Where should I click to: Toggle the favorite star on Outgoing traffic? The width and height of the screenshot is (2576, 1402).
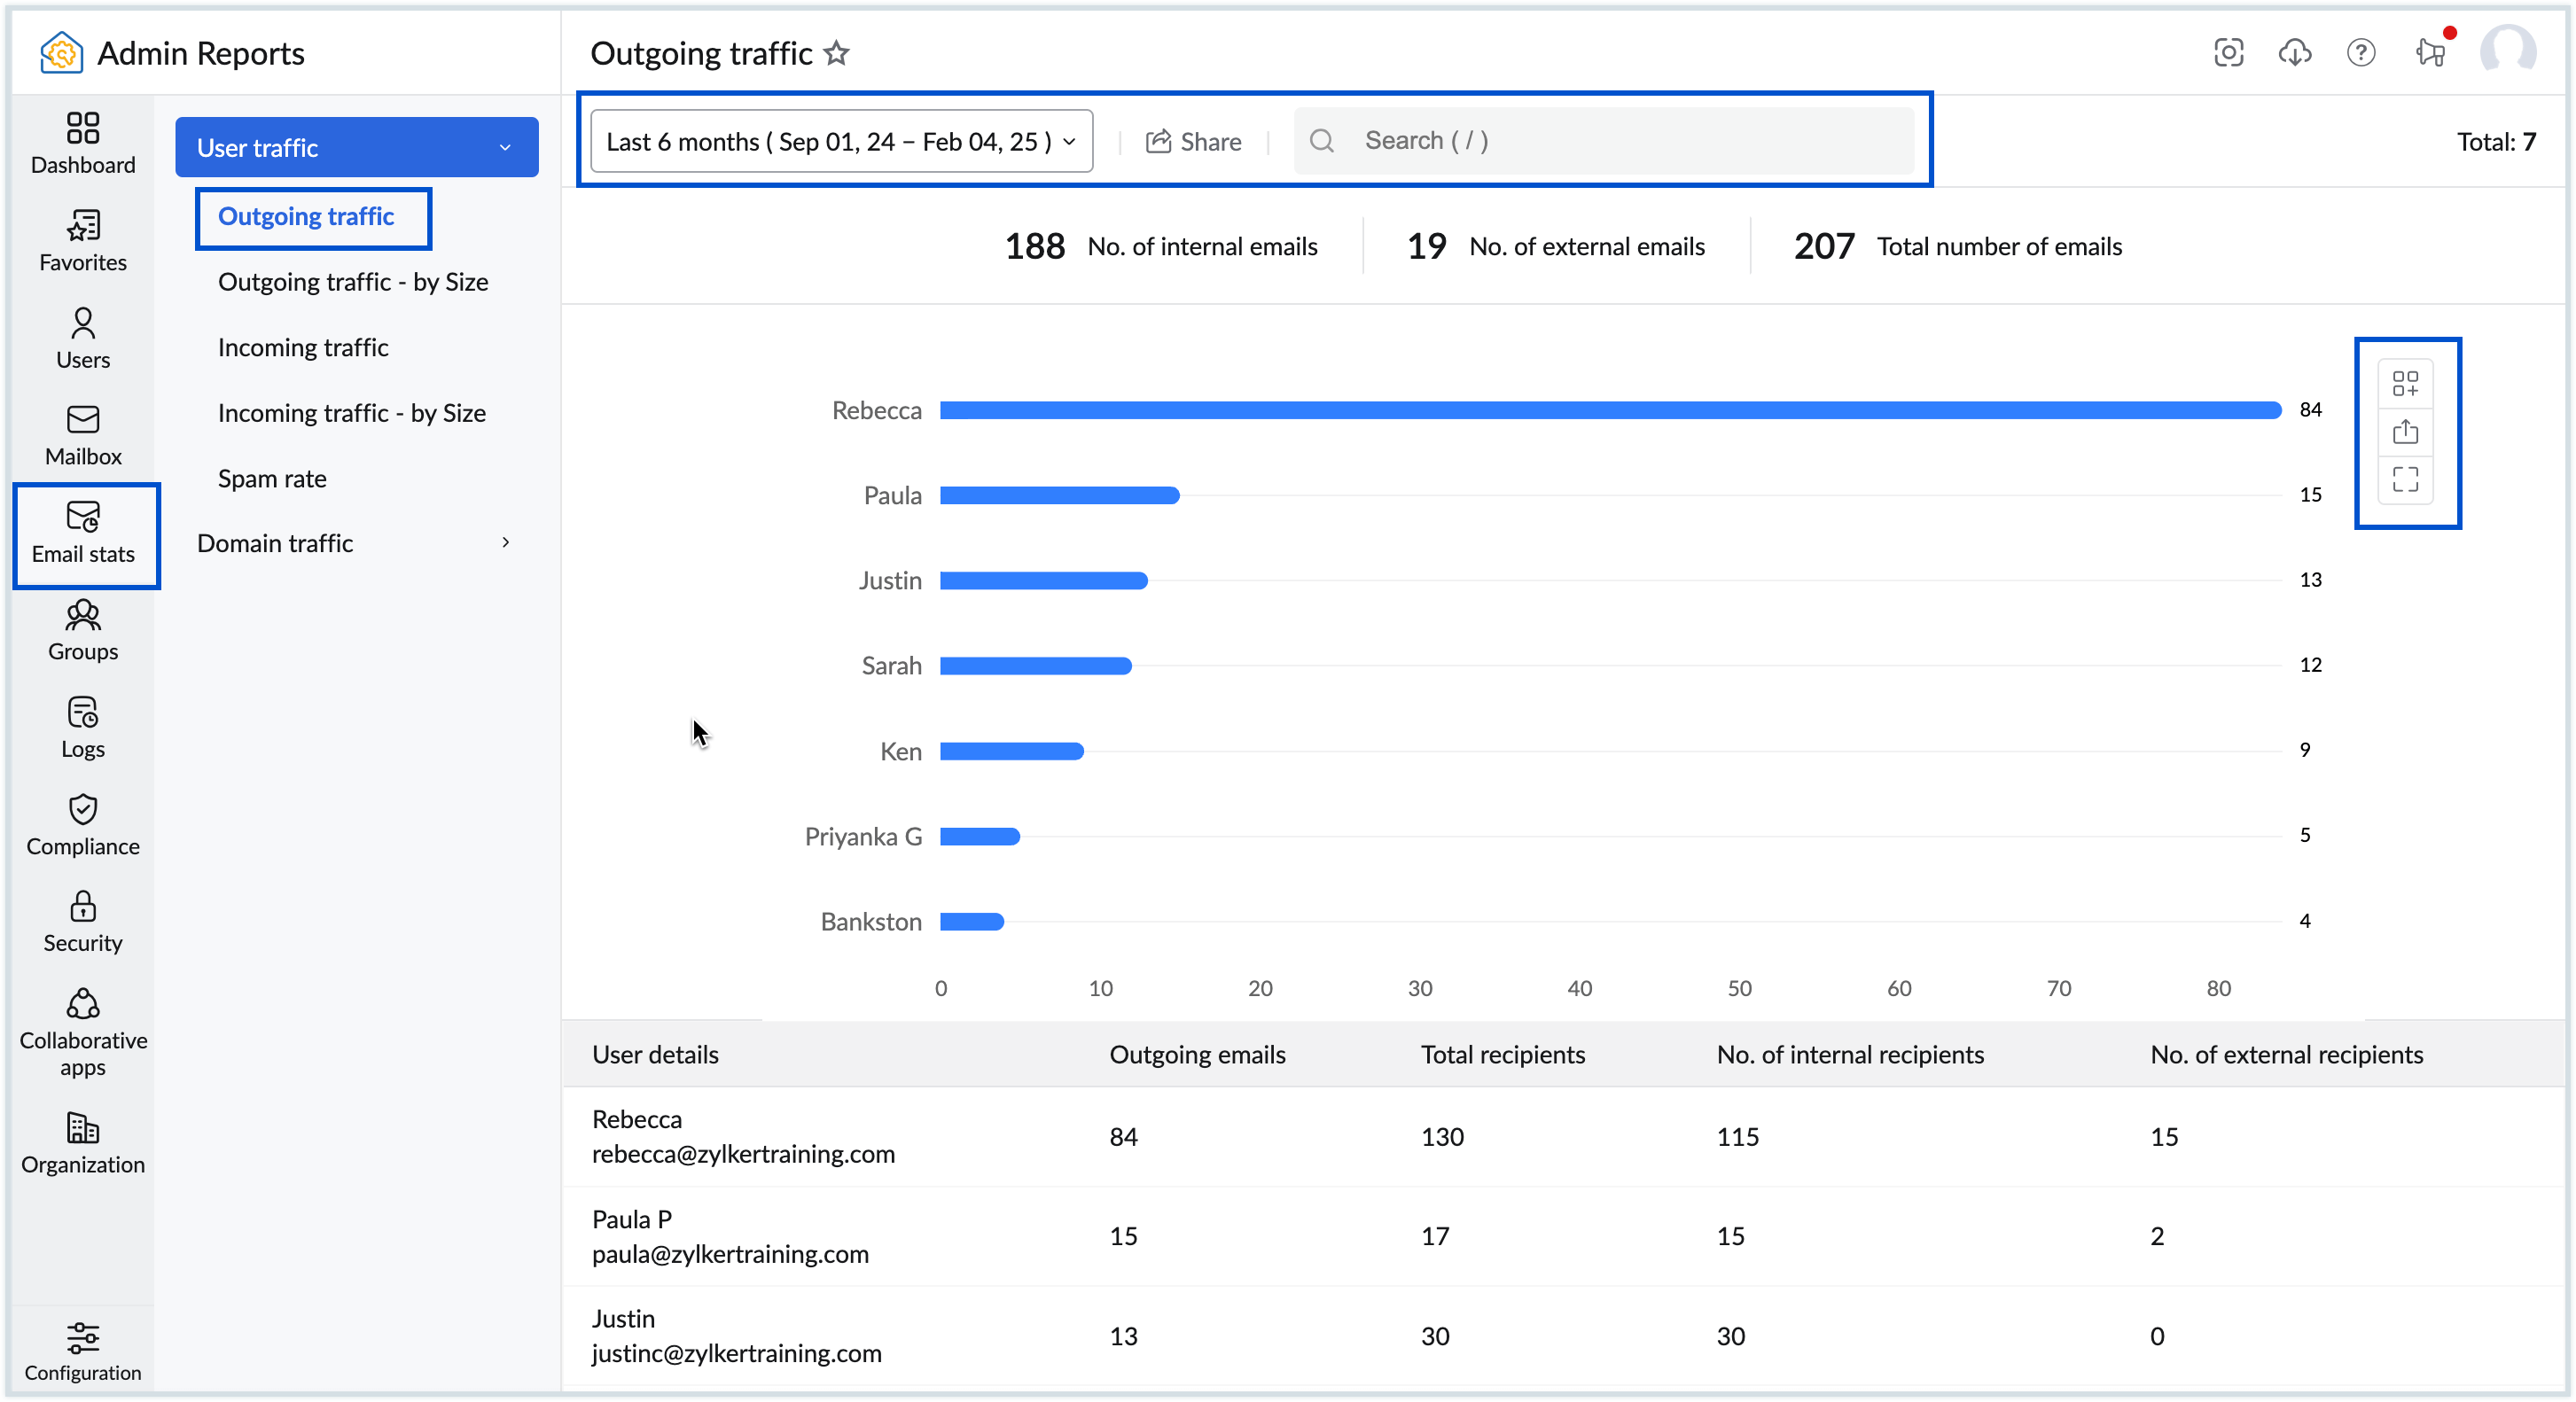837,54
